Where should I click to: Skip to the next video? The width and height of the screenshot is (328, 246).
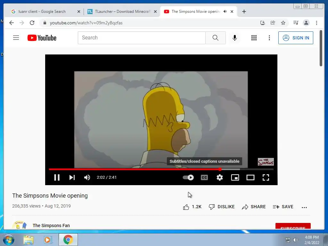point(72,177)
